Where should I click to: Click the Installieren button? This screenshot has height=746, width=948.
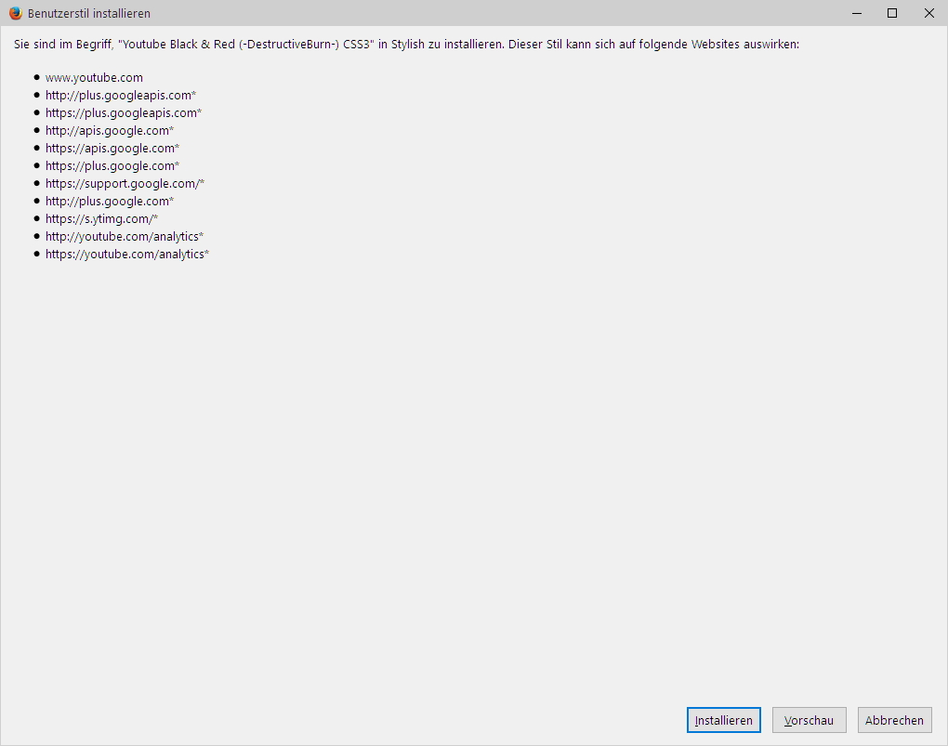tap(724, 720)
